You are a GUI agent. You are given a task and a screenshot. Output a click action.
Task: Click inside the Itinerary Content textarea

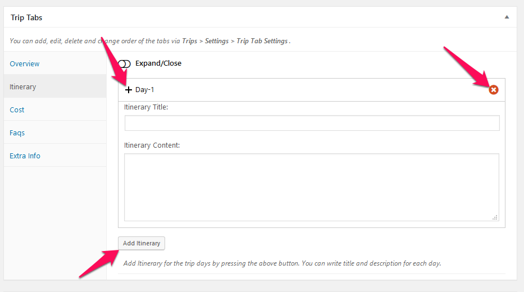(x=312, y=187)
